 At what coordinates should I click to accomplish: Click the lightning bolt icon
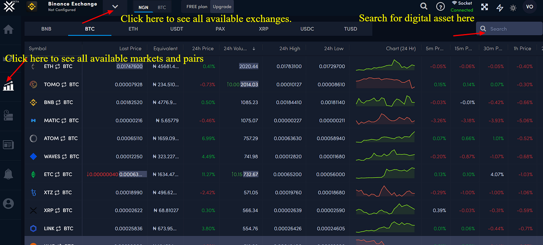pyautogui.click(x=500, y=7)
